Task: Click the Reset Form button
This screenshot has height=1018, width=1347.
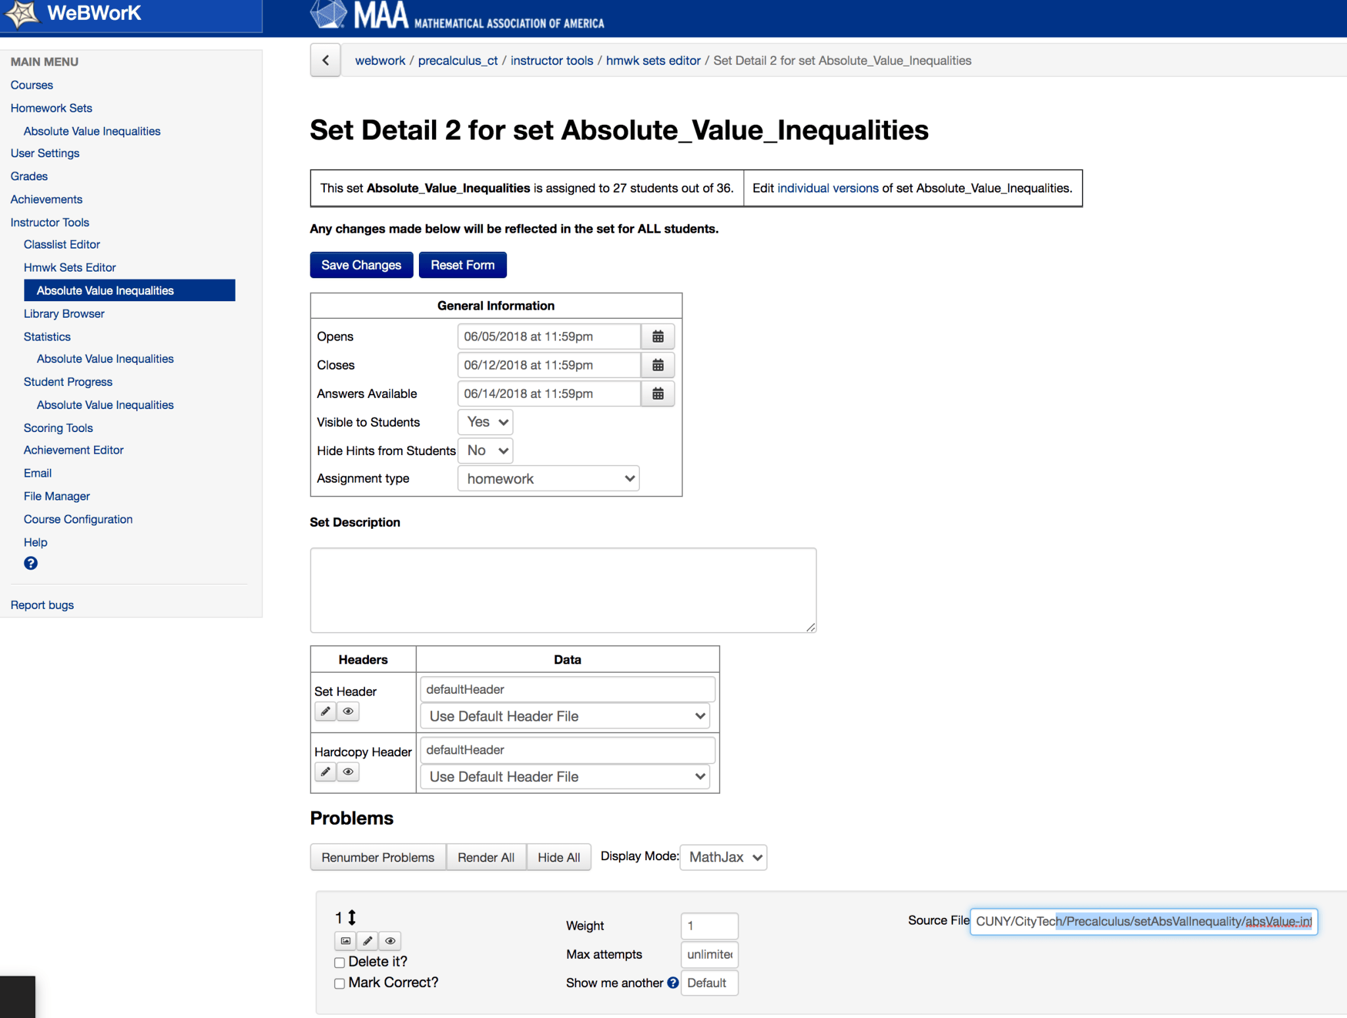Action: [x=462, y=265]
